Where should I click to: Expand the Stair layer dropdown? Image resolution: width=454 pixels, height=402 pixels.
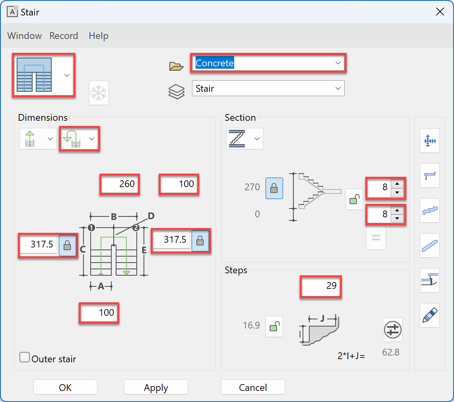coord(338,89)
